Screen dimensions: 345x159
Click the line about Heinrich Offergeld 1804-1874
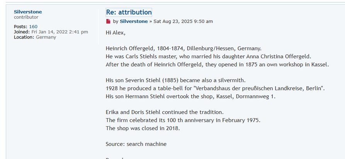[184, 49]
